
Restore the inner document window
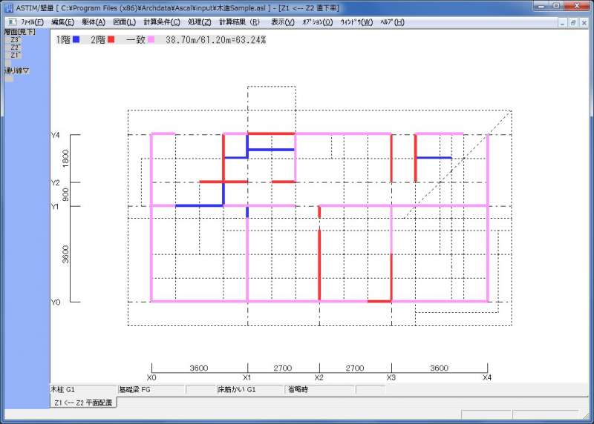coord(572,22)
